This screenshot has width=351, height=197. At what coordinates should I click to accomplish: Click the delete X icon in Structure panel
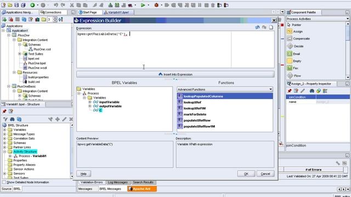(x=71, y=119)
